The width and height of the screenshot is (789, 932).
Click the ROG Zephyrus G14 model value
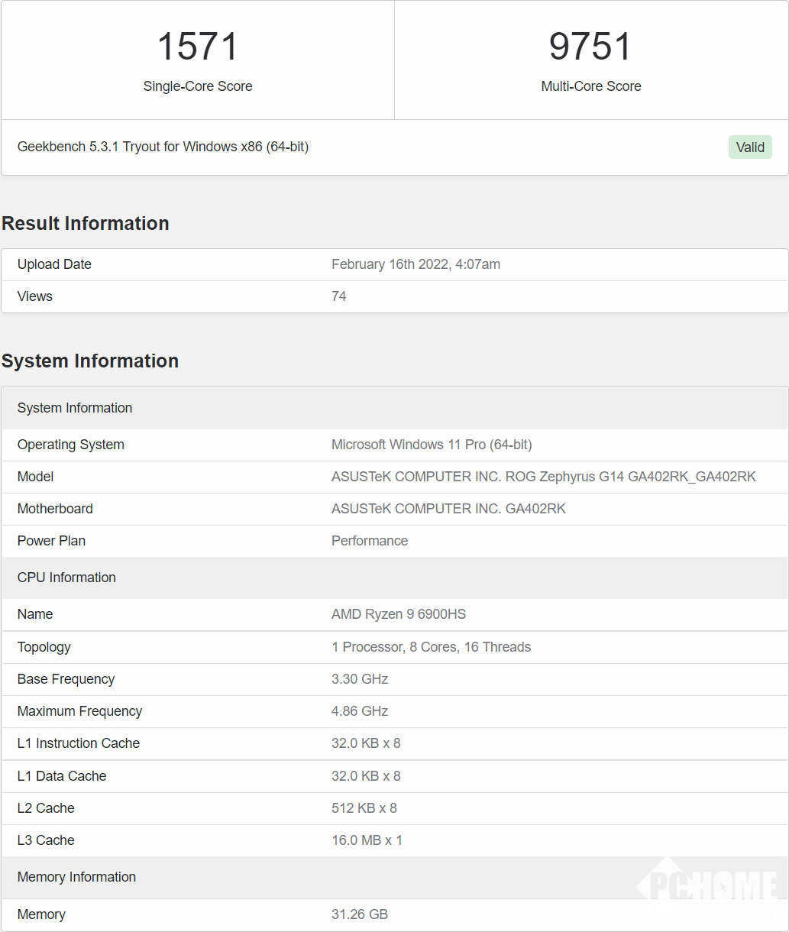tap(543, 477)
